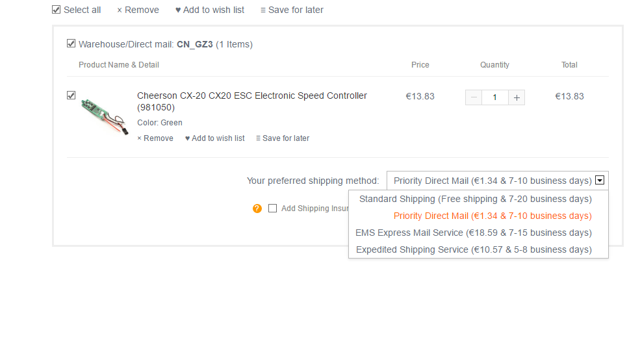Click the orange shipping insurance help icon
Screen dimensions: 640x343
257,209
